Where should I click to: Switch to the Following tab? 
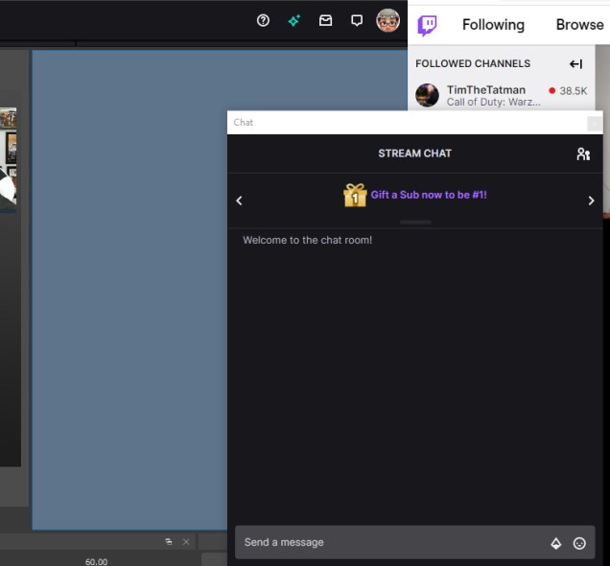tap(493, 25)
